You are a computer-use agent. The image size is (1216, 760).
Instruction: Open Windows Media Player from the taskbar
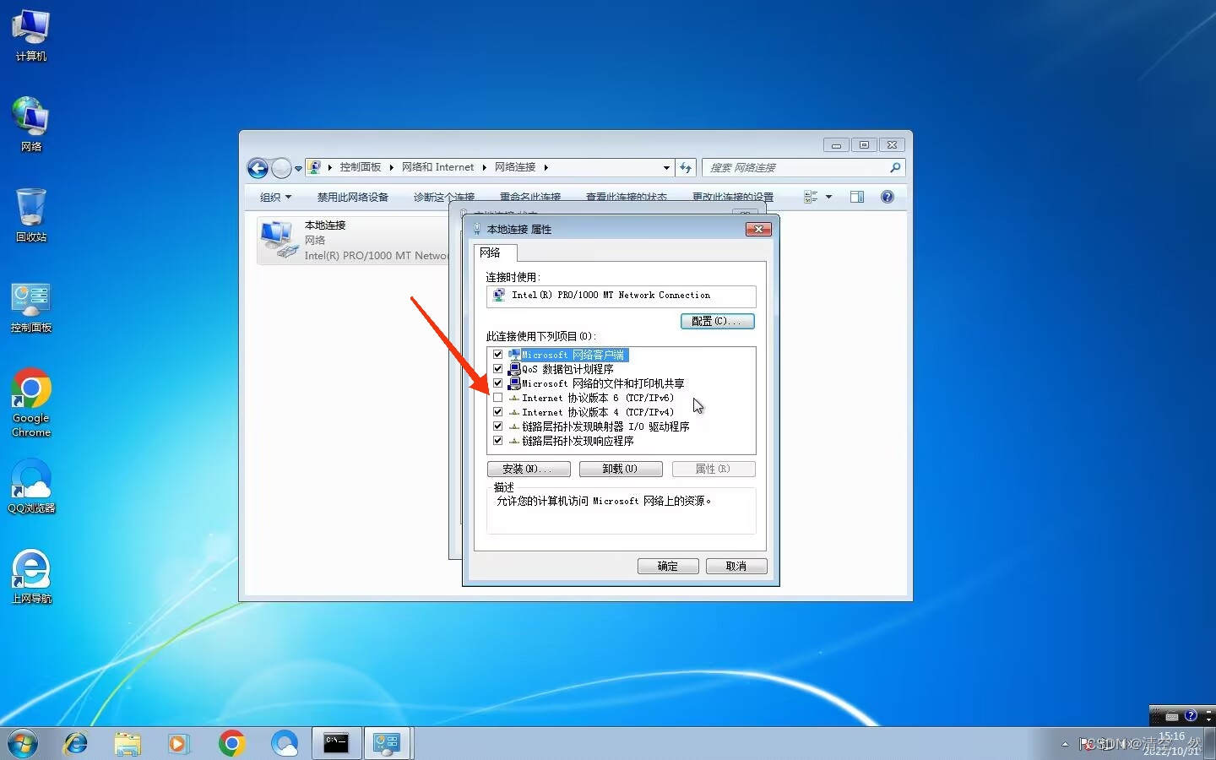pos(178,743)
